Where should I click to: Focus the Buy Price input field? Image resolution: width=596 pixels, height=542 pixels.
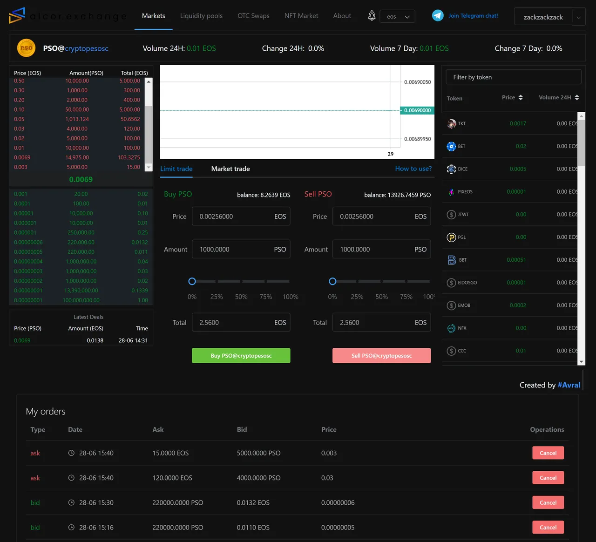[241, 217]
